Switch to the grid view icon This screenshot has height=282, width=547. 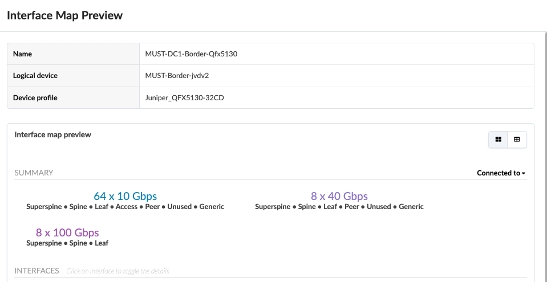click(x=499, y=140)
